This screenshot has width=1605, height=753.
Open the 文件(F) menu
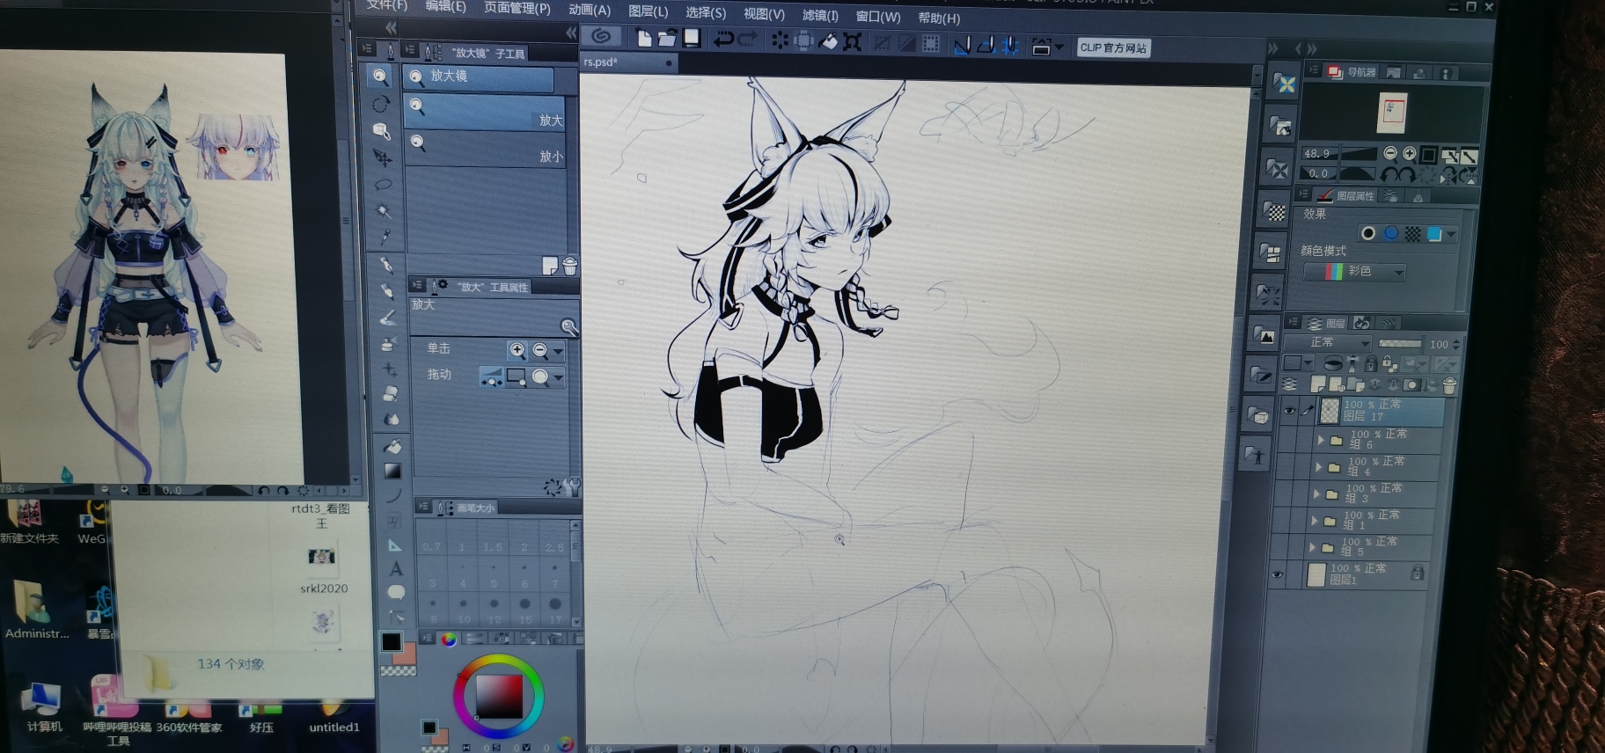[x=387, y=5]
